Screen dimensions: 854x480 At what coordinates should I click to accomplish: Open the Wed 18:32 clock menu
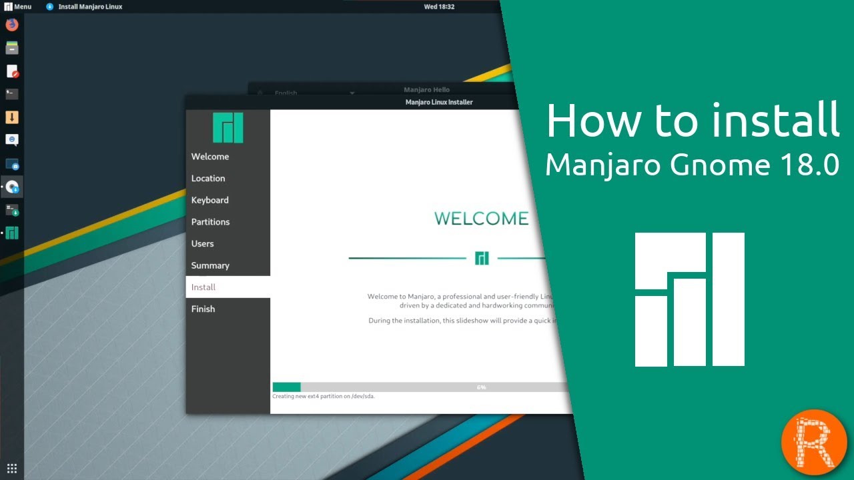(439, 7)
